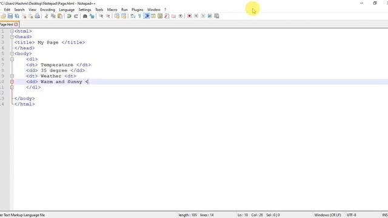Open the Search menu
This screenshot has height=218, width=388.
19,10
